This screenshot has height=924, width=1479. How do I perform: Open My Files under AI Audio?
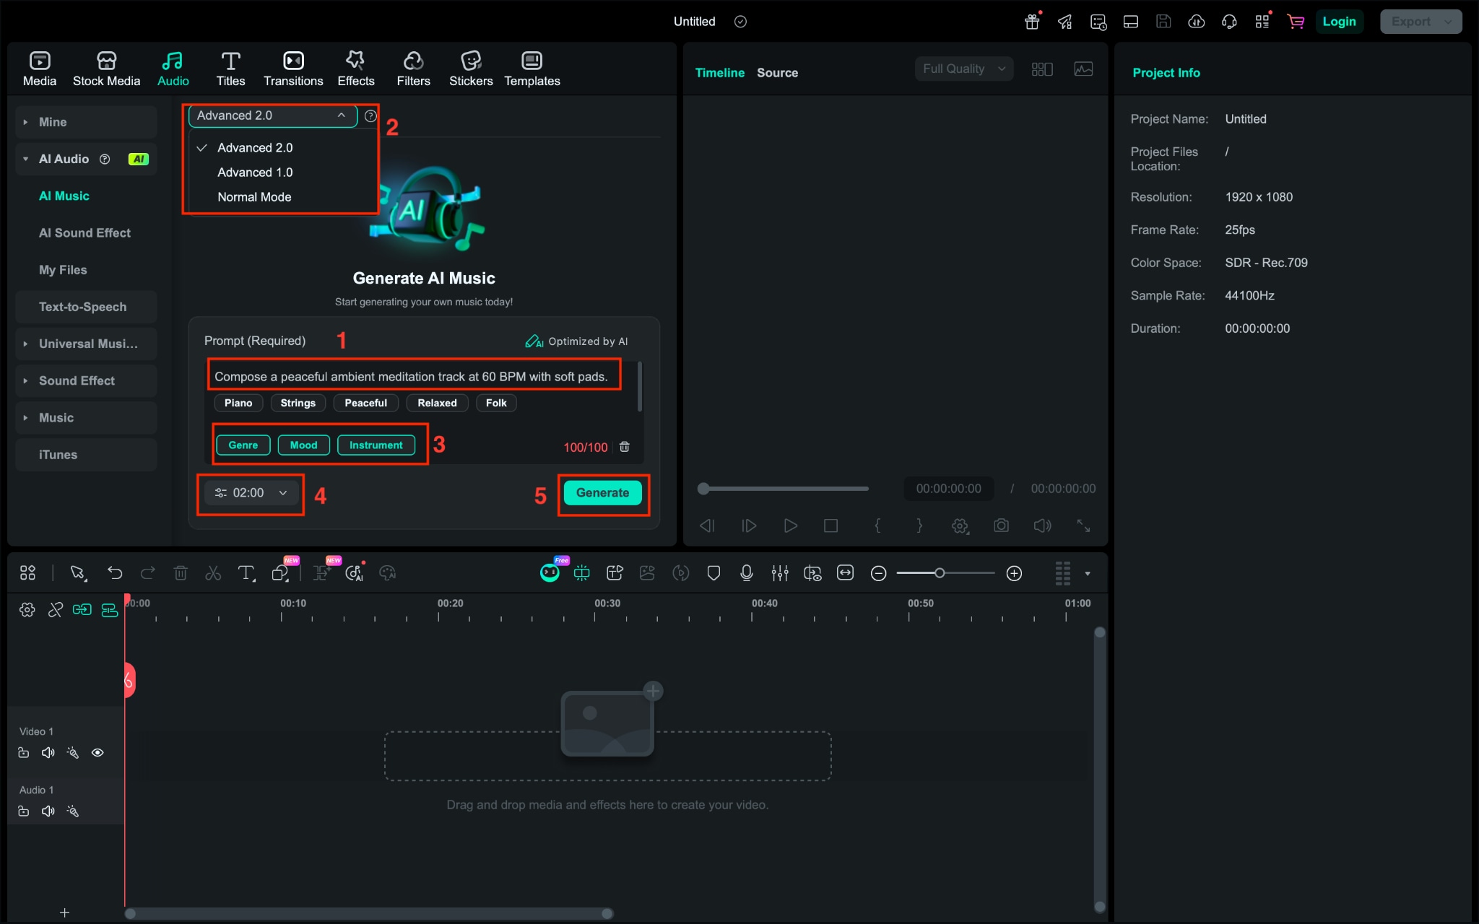click(x=63, y=269)
